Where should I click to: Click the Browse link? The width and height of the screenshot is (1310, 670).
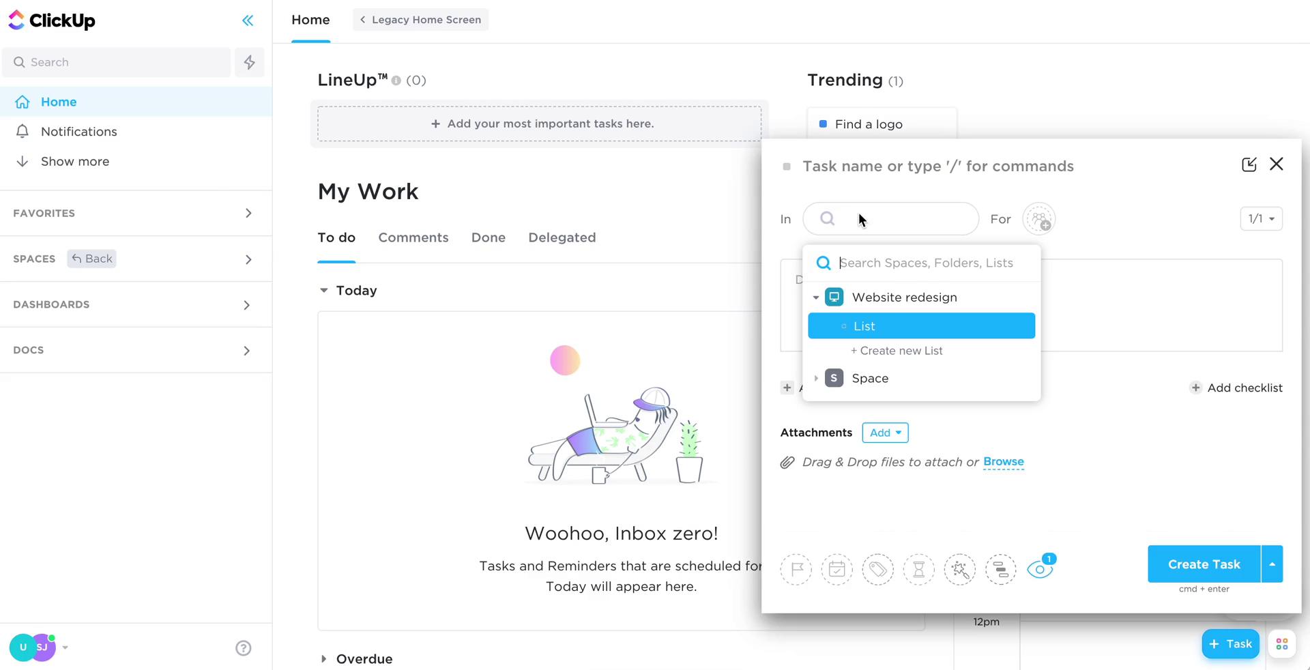pyautogui.click(x=1004, y=462)
